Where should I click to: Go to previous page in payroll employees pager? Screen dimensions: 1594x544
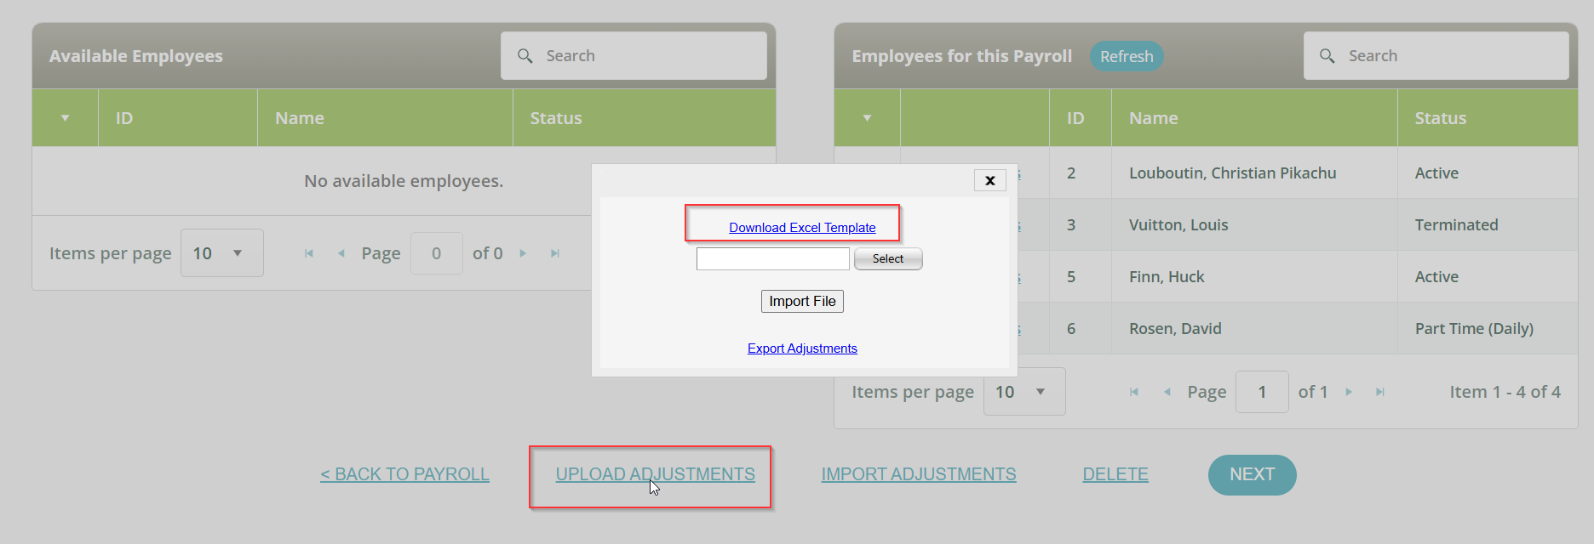tap(1167, 392)
